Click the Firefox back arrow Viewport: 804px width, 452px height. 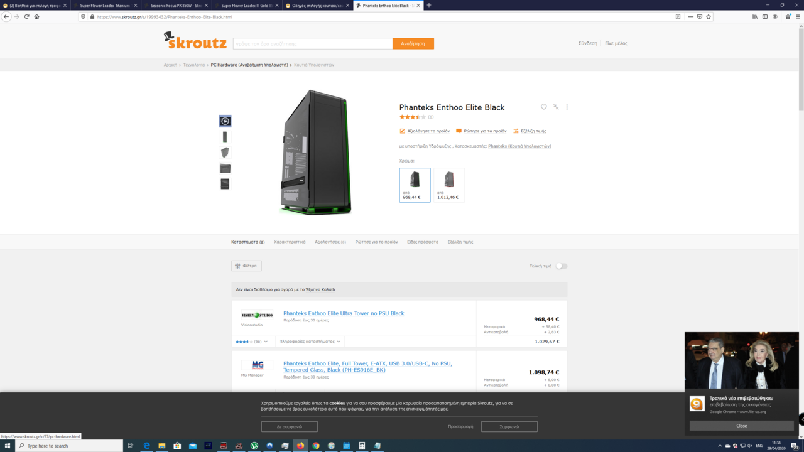click(x=6, y=17)
